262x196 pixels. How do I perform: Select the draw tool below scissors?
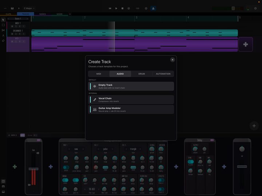(3, 36)
